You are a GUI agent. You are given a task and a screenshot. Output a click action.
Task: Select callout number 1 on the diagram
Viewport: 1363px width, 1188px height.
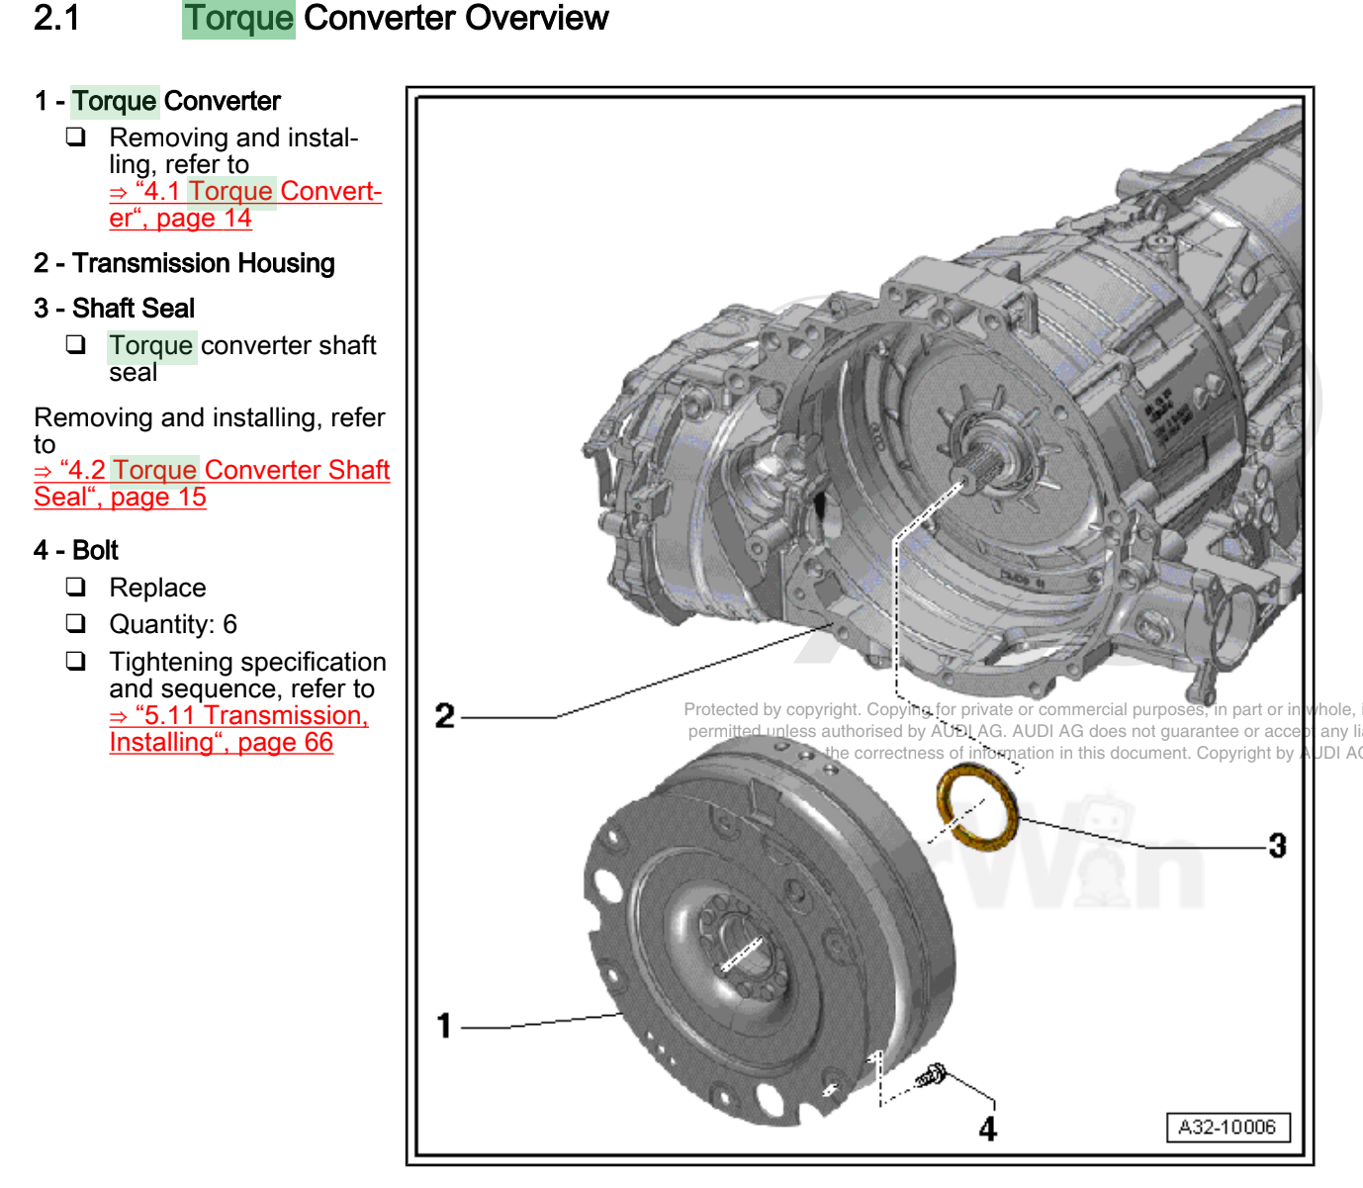point(445,1027)
